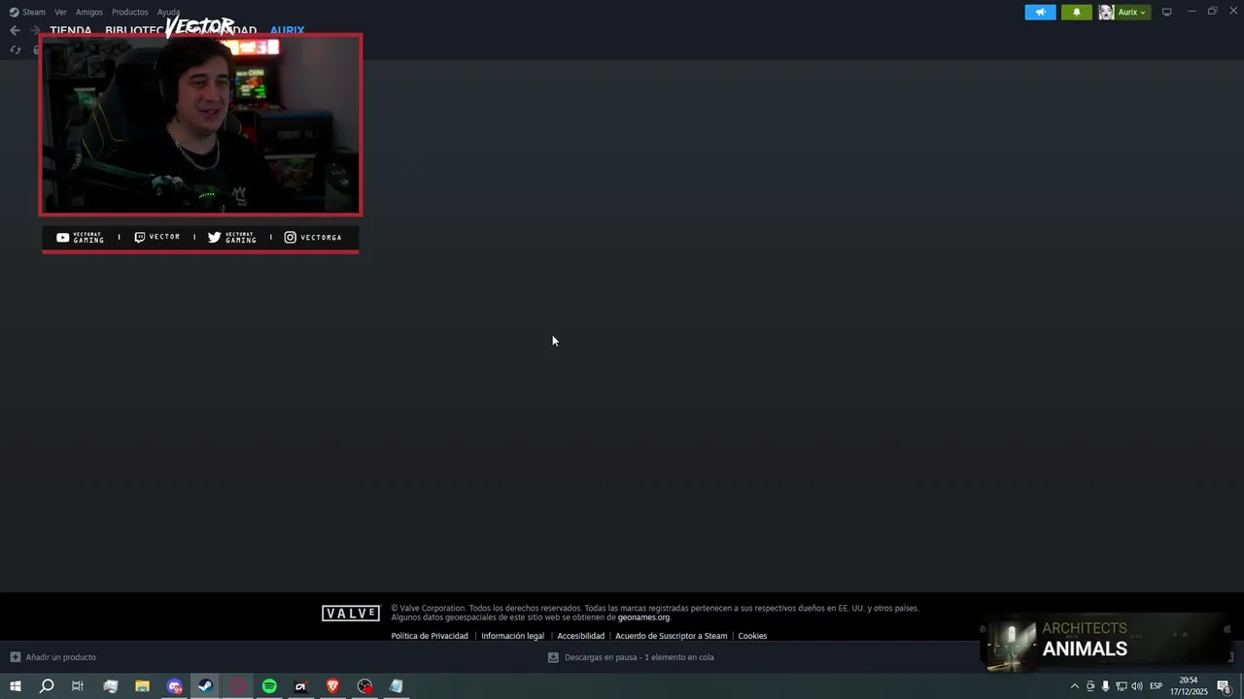Open the volume control in system tray
1244x699 pixels.
tap(1136, 686)
